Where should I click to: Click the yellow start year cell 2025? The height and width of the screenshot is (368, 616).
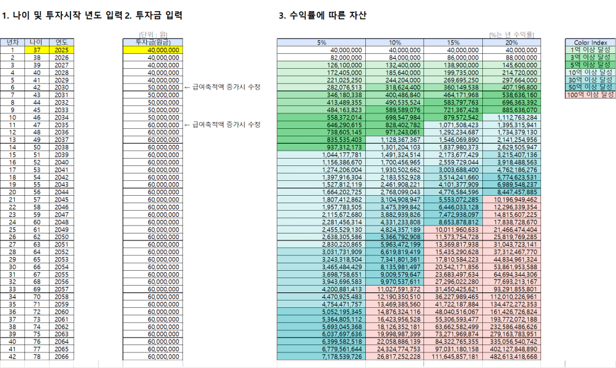coord(61,50)
